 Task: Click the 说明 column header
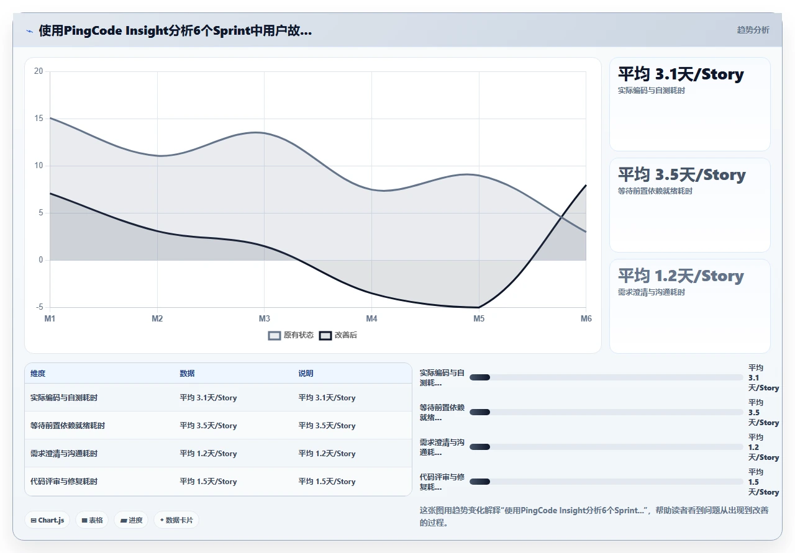click(x=306, y=374)
